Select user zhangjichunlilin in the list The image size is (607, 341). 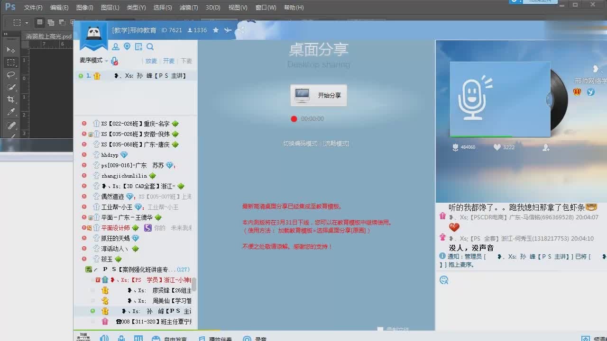point(124,176)
